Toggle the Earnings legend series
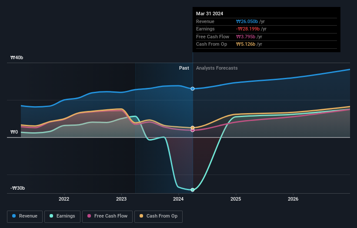357x228 pixels. 62,216
